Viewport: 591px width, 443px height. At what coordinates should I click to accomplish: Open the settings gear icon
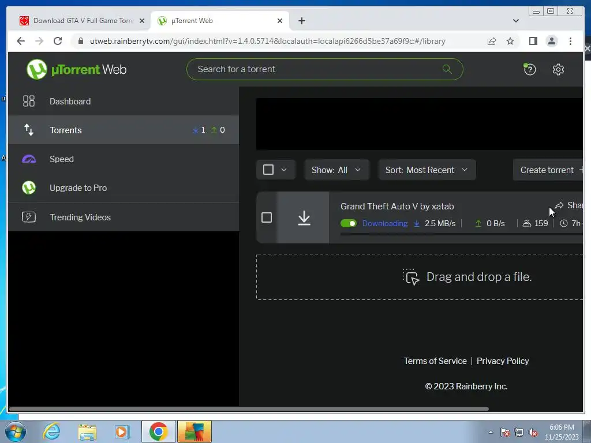coord(558,69)
